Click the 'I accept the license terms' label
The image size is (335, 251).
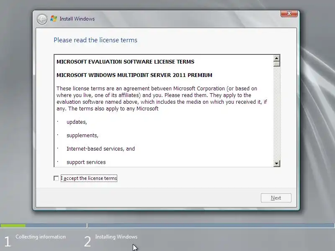point(89,178)
